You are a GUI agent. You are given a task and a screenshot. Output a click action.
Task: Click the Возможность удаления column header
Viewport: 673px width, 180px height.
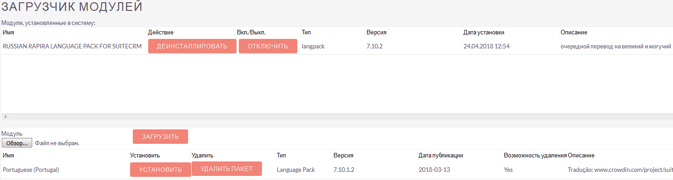point(535,155)
